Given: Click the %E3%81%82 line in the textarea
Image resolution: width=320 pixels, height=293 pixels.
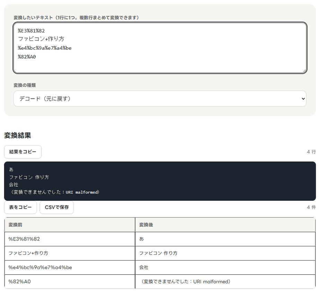Looking at the screenshot, I should (x=31, y=31).
